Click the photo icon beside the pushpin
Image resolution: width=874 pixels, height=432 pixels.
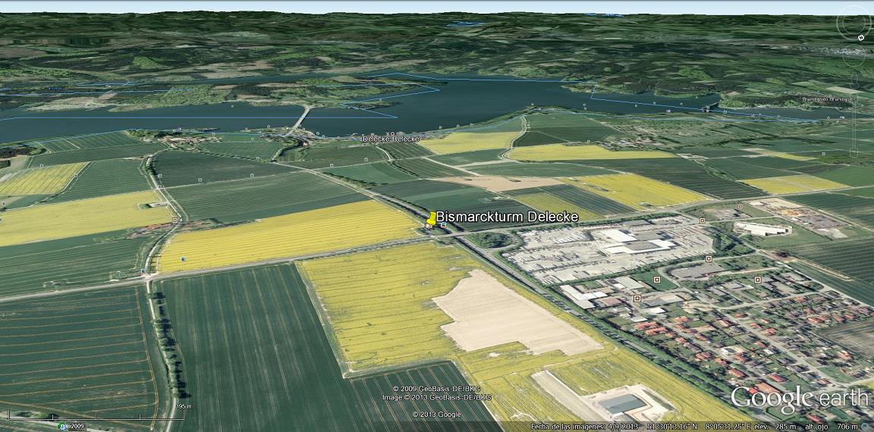tap(444, 225)
